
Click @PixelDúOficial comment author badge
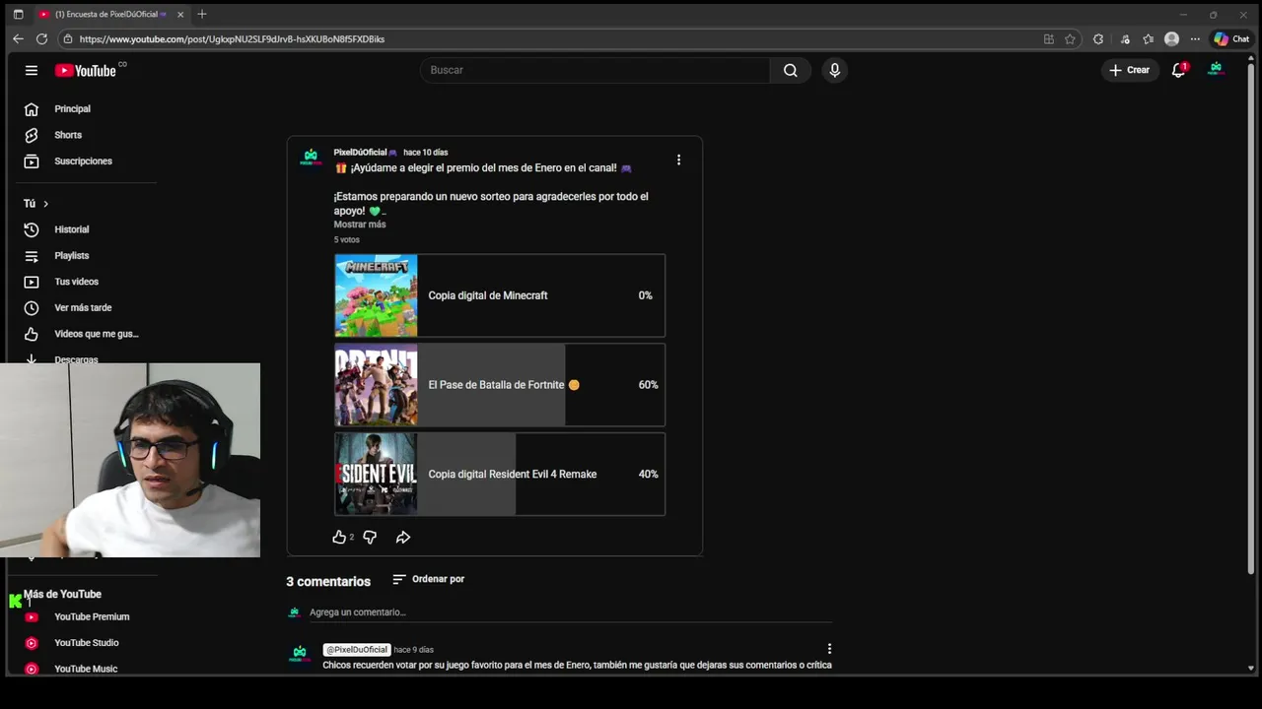[357, 650]
